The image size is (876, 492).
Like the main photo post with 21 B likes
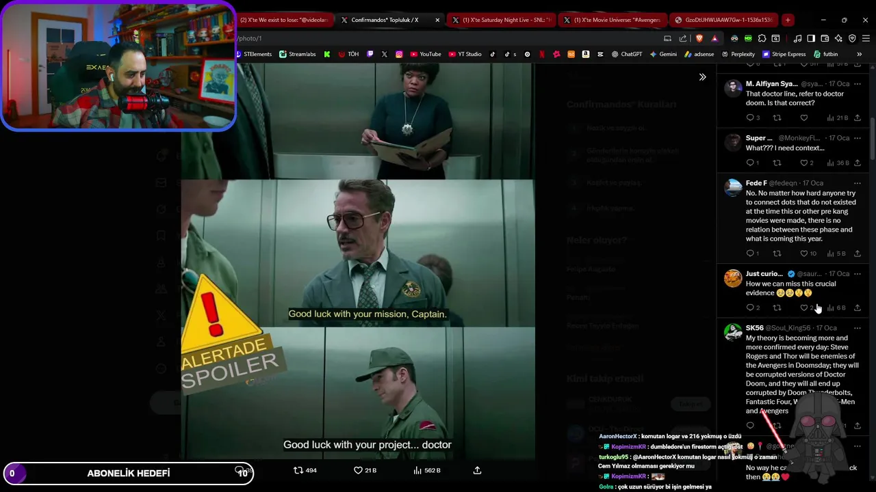coord(365,470)
